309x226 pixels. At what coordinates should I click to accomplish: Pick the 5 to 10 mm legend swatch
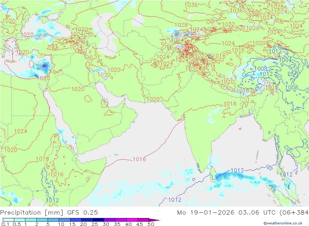[x=53, y=220]
